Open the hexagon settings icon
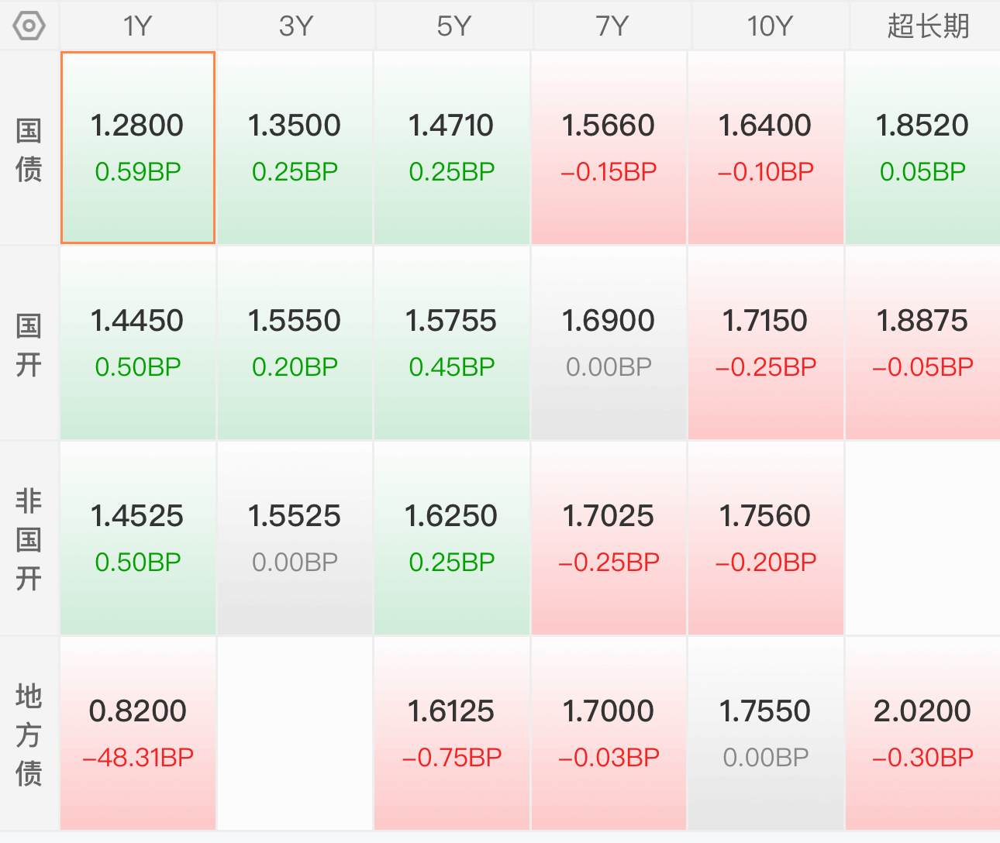 [x=29, y=26]
